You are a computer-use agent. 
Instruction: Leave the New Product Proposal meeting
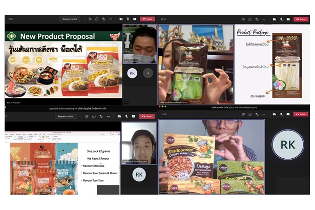coord(148,19)
